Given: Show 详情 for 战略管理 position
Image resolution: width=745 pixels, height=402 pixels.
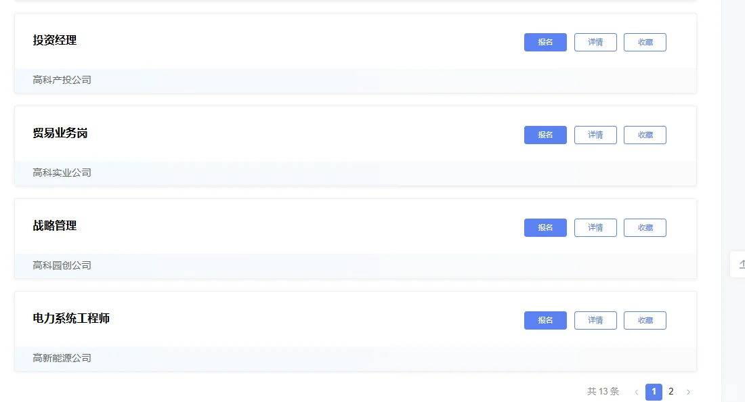Looking at the screenshot, I should coord(595,227).
